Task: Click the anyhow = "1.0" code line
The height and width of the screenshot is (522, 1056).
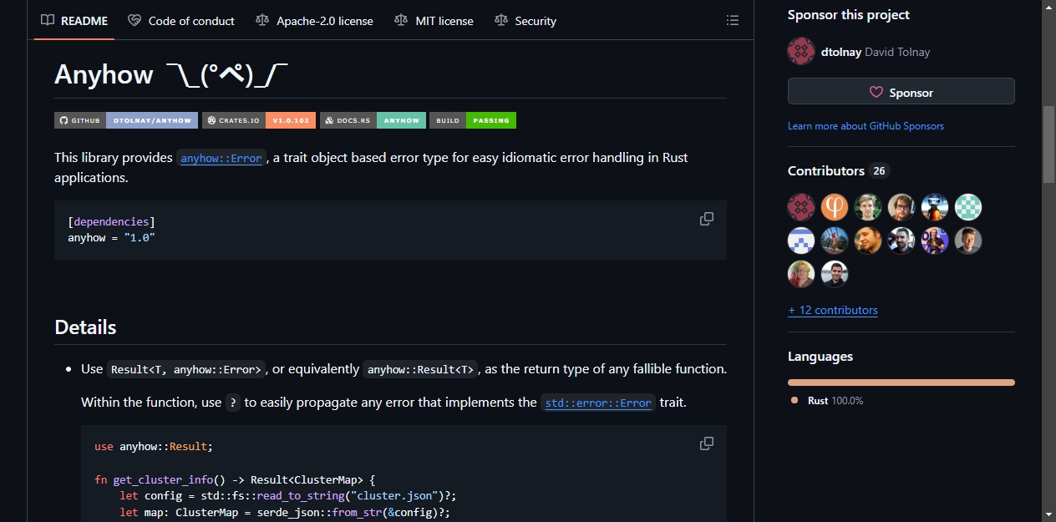Action: click(112, 238)
